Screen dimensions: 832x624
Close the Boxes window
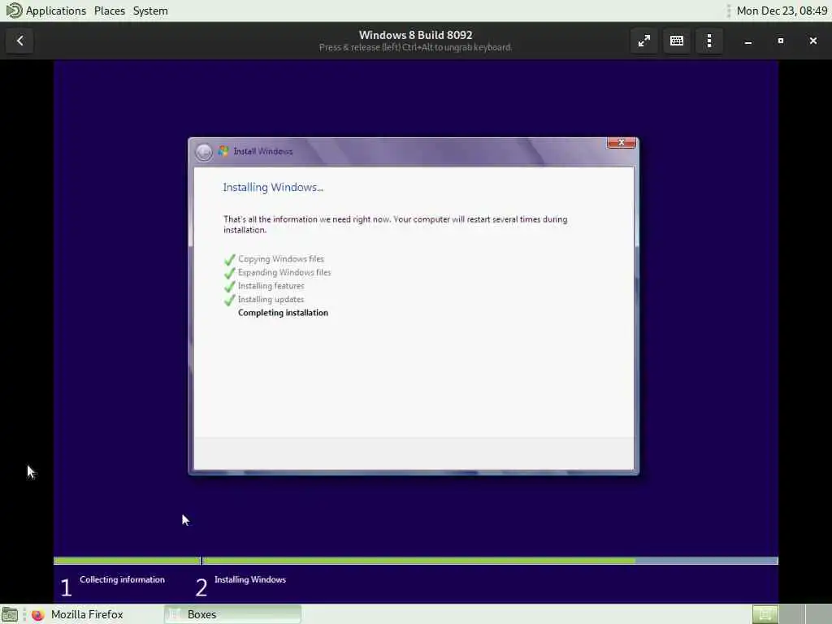812,41
